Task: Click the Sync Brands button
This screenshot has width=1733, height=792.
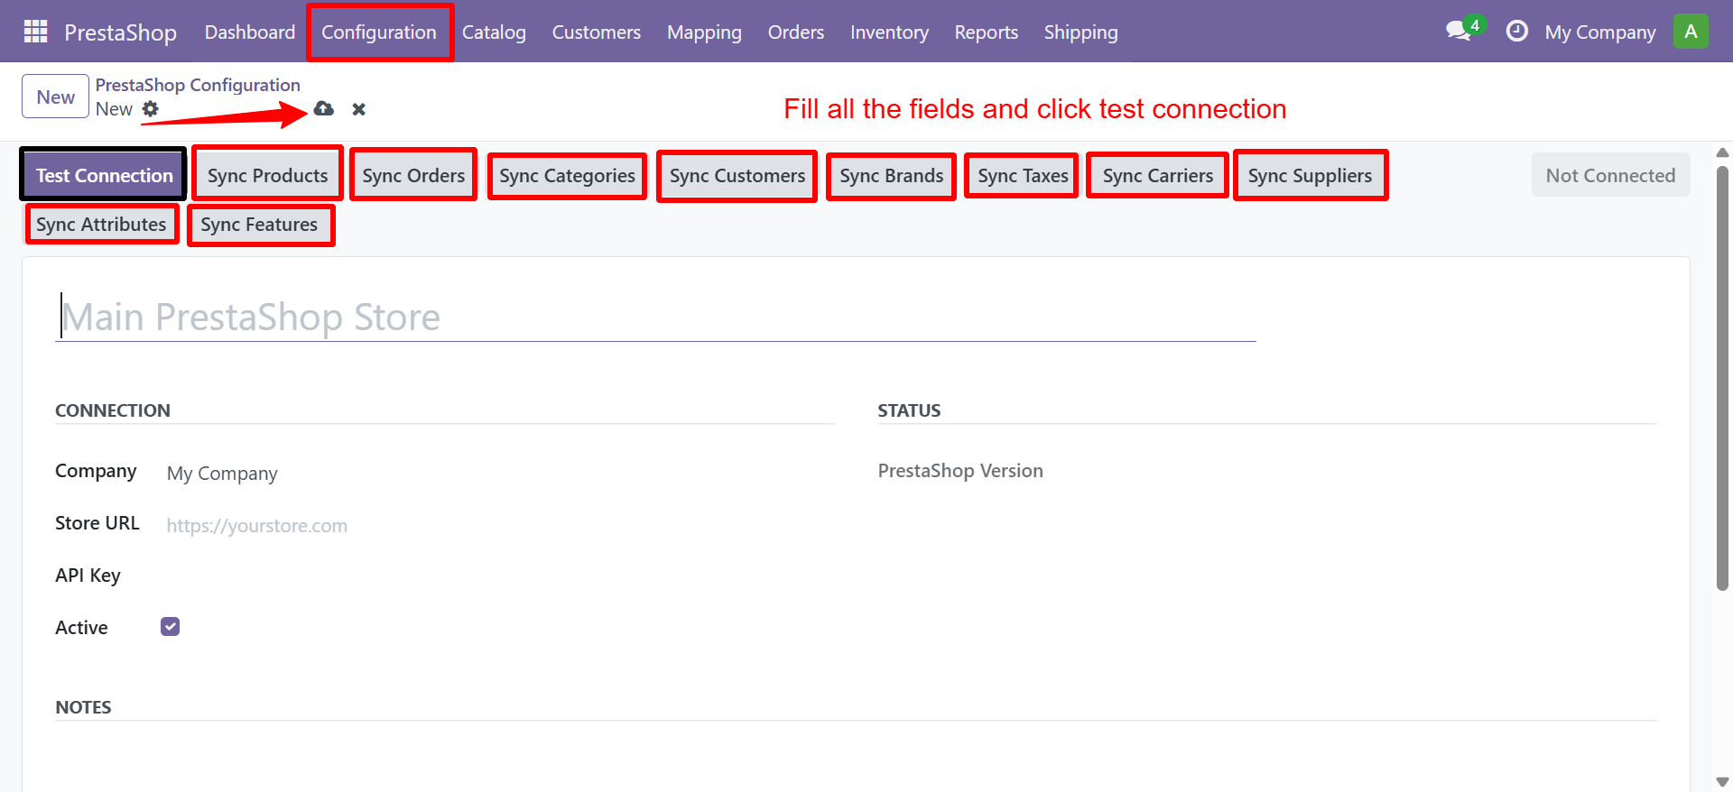Action: [892, 175]
